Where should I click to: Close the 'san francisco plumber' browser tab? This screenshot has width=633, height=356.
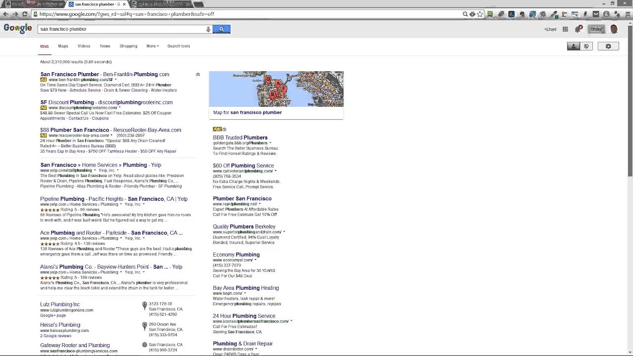point(124,4)
